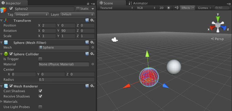The width and height of the screenshot is (232, 111).
Task: Enable Use Light Probes checkbox
Action: tap(40, 107)
